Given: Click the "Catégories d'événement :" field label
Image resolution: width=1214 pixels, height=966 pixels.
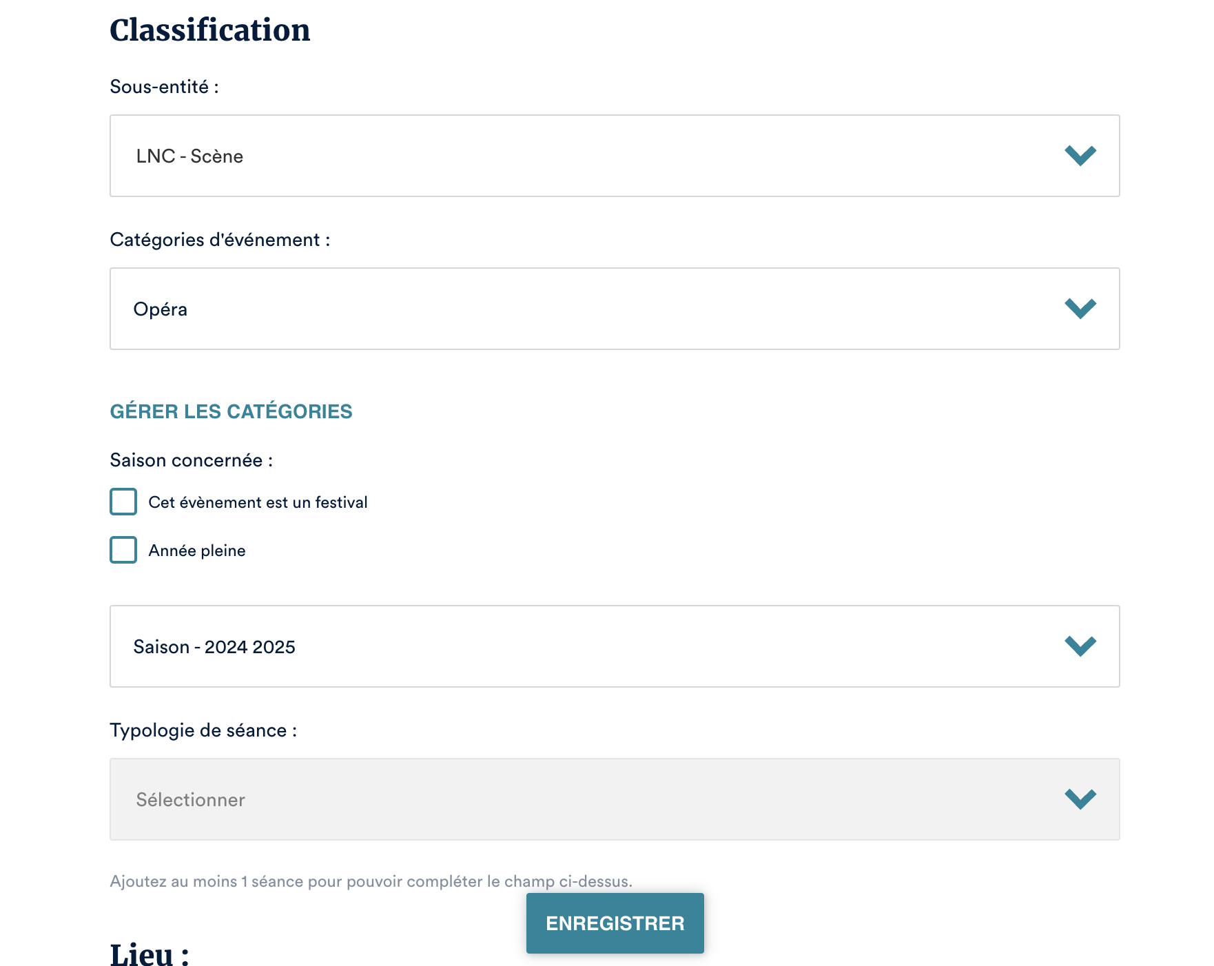Looking at the screenshot, I should 220,240.
